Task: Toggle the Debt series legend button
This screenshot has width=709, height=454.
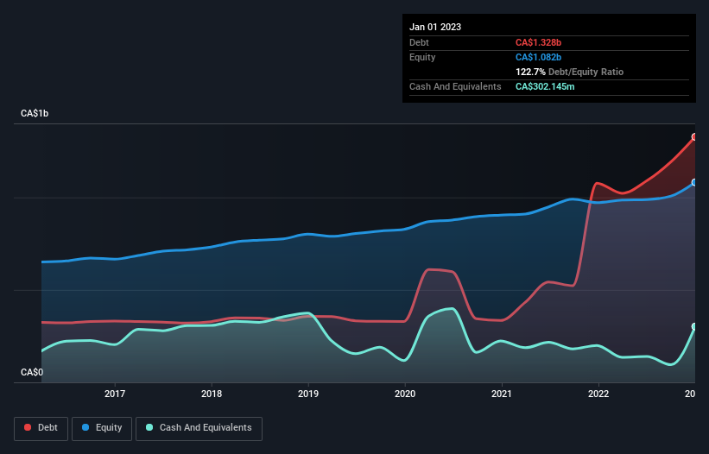Action: 41,428
